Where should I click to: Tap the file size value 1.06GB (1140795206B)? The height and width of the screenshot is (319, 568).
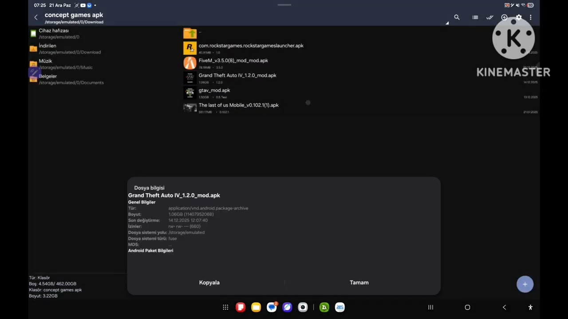pyautogui.click(x=191, y=214)
